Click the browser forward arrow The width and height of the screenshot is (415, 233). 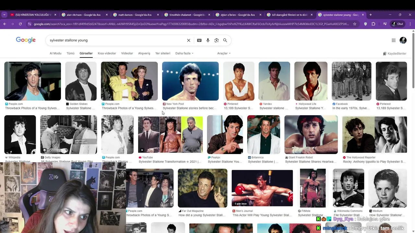12,24
